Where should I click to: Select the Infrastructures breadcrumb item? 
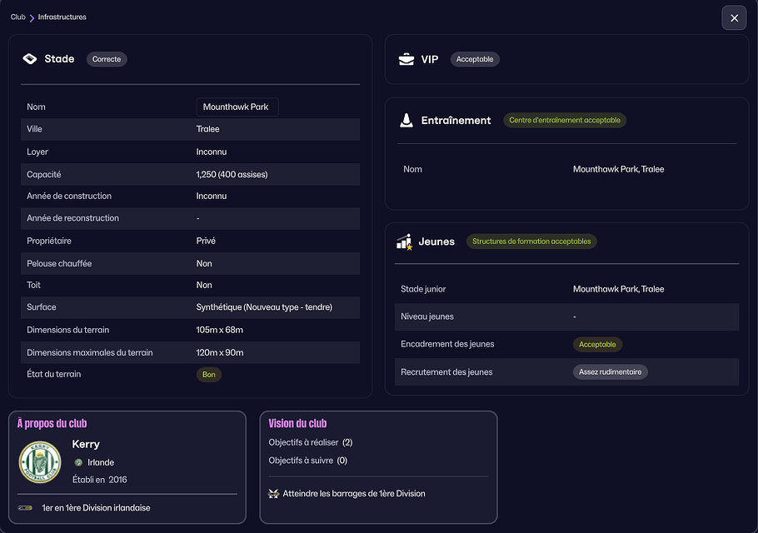tap(62, 17)
